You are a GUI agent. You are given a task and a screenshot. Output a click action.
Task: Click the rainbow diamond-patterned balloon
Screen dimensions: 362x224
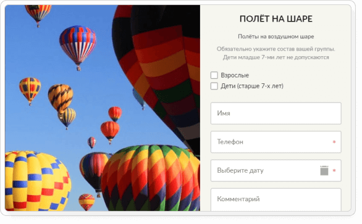click(x=150, y=178)
